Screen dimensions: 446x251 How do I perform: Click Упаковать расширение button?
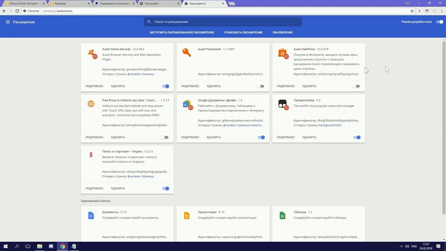coord(243,32)
